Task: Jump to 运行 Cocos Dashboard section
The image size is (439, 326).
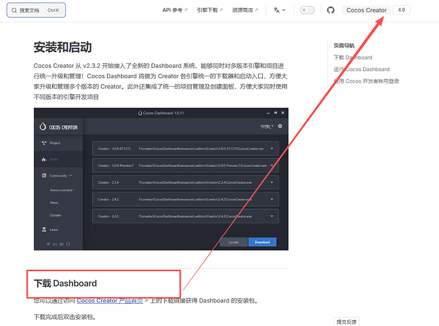Action: (x=361, y=69)
